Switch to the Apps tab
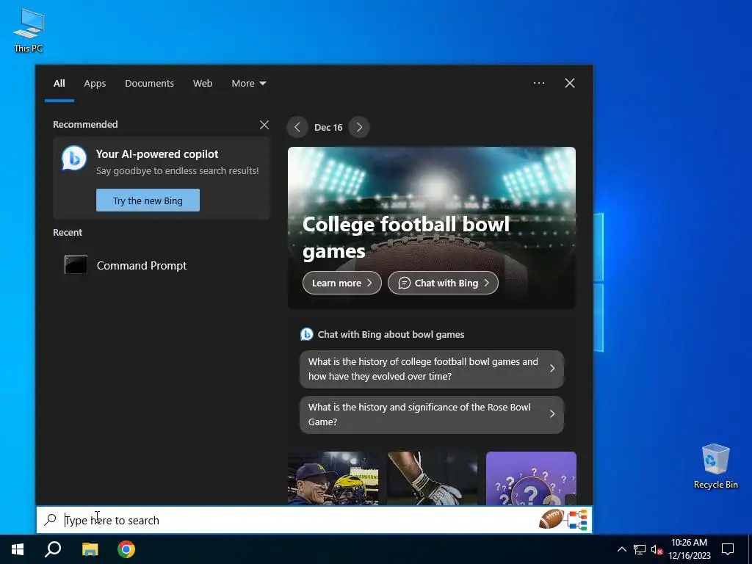This screenshot has width=752, height=564. click(x=95, y=84)
